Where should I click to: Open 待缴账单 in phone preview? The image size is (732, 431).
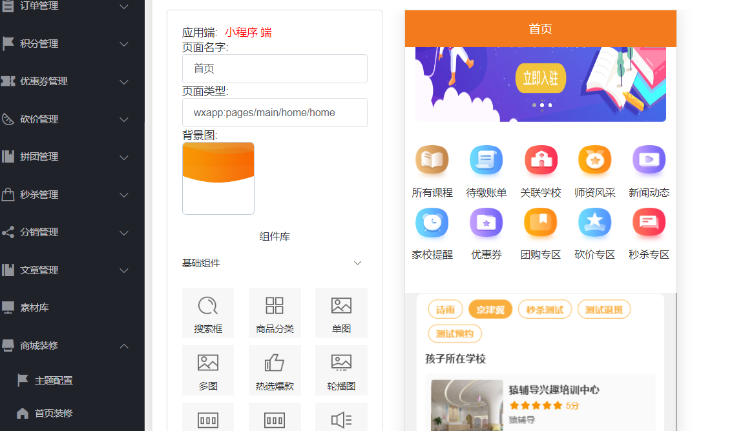pos(486,171)
